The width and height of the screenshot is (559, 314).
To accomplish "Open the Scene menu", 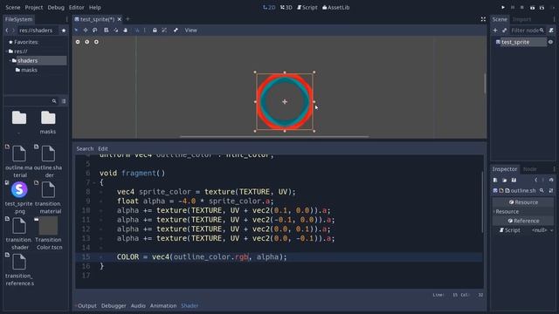I will point(13,7).
